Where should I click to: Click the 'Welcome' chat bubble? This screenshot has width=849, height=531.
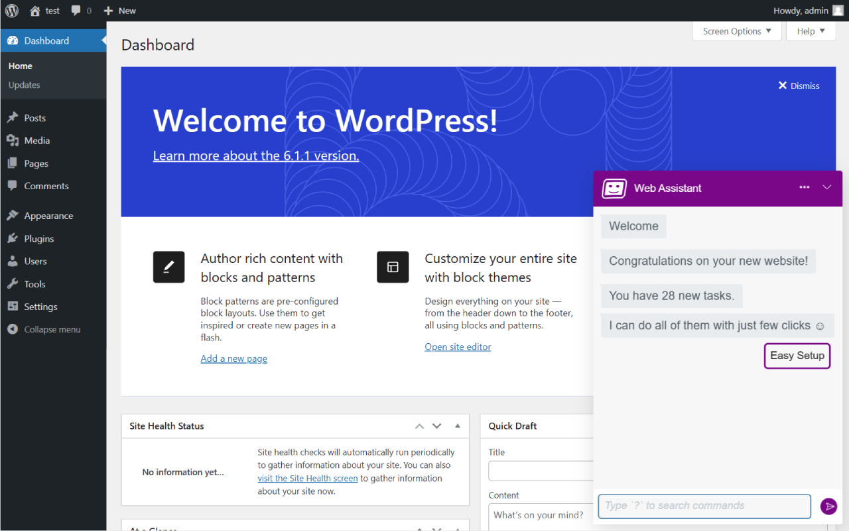[x=633, y=226]
